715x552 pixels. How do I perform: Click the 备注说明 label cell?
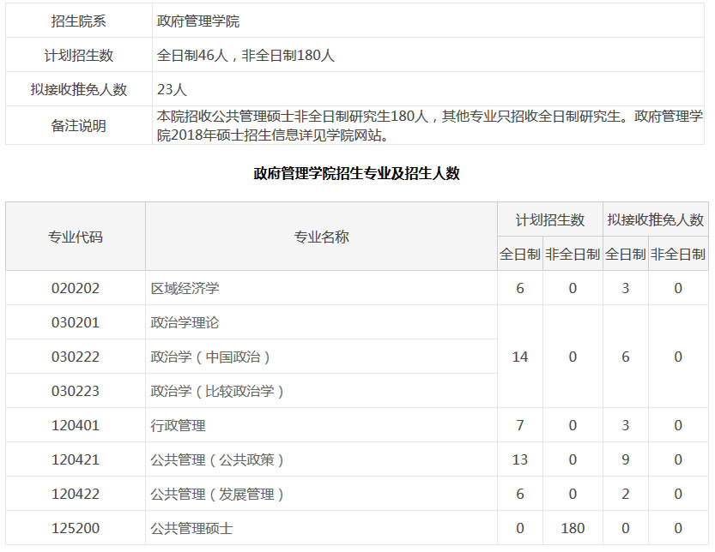click(x=79, y=125)
